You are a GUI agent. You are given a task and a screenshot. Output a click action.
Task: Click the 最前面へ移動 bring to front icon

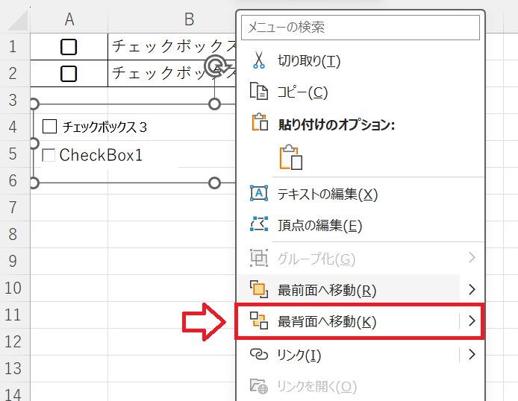click(x=258, y=289)
